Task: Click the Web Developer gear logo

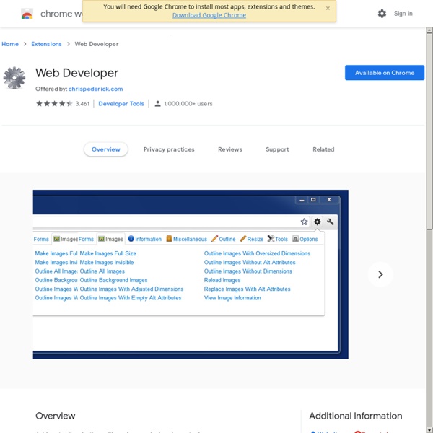Action: [14, 78]
